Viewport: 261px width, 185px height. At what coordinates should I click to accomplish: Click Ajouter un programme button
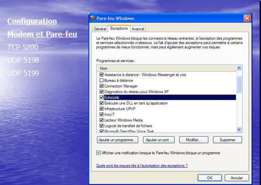click(x=117, y=140)
